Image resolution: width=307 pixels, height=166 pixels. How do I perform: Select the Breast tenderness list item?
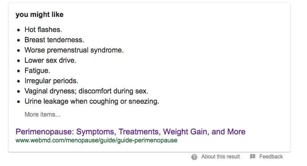pos(54,40)
